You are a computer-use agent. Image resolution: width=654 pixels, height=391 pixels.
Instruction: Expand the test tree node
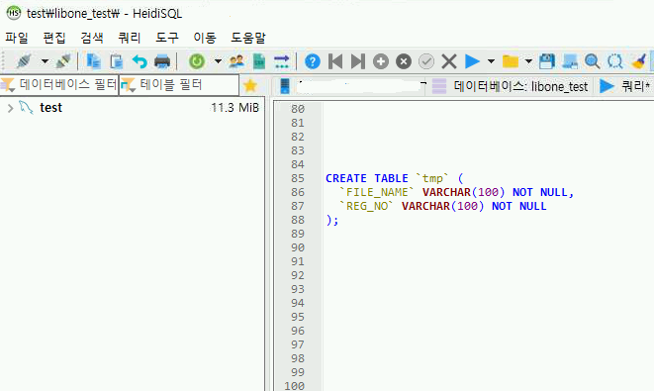[x=11, y=108]
